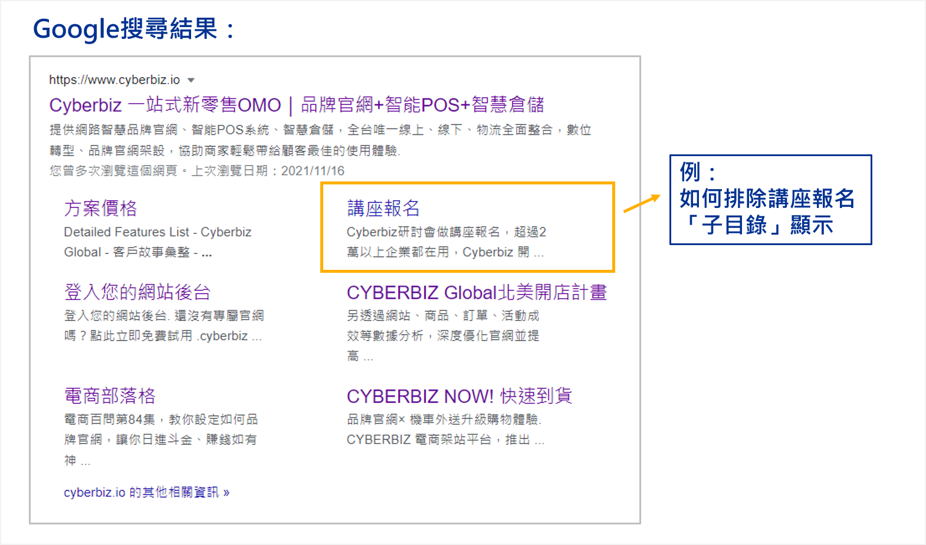
Task: Click the 電商百問第84集 snippet text
Action: point(160,439)
